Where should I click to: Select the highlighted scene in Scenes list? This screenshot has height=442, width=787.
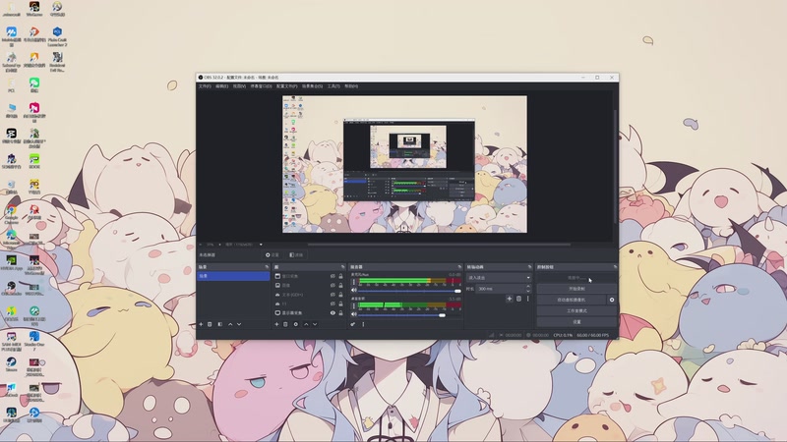(x=233, y=276)
